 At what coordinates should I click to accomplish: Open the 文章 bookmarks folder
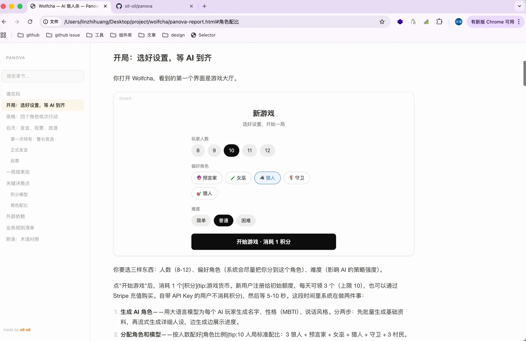click(147, 35)
